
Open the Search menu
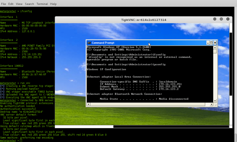(x=30, y=4)
